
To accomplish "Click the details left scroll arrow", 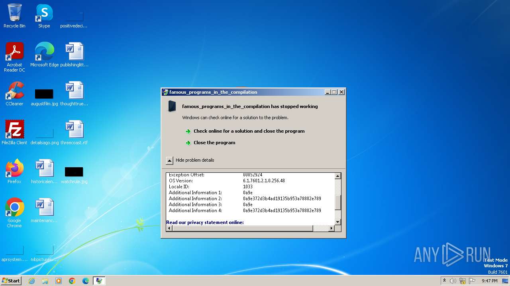I will [x=169, y=228].
